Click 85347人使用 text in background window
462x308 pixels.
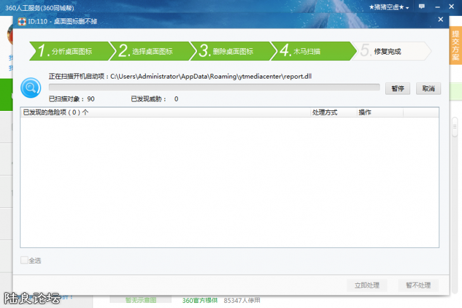tap(242, 300)
